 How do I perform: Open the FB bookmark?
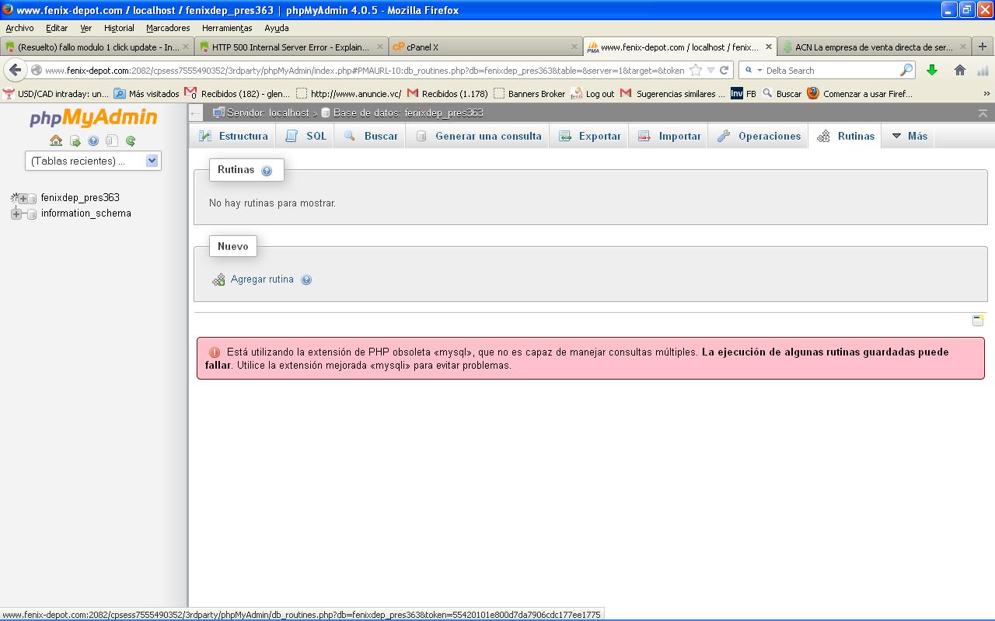click(743, 93)
